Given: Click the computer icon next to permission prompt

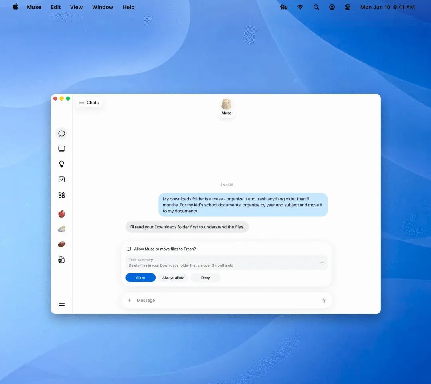Looking at the screenshot, I should [x=129, y=249].
